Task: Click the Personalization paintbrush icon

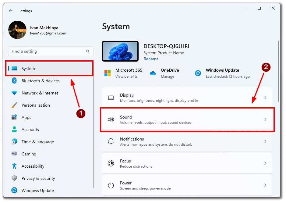Action: (x=14, y=105)
